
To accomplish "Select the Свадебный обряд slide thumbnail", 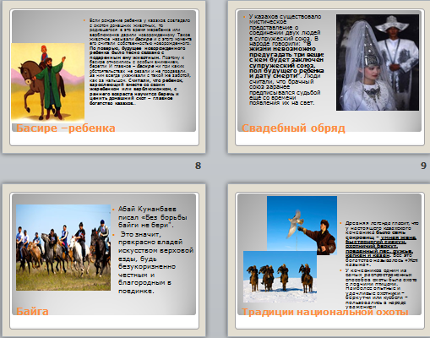I will 329,77.
